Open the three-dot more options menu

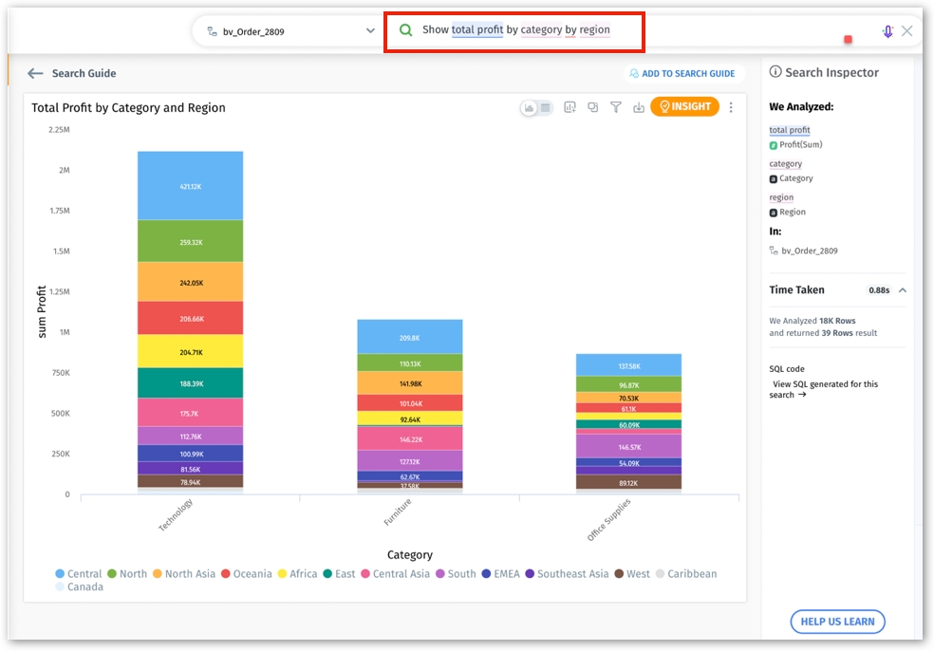(x=731, y=107)
